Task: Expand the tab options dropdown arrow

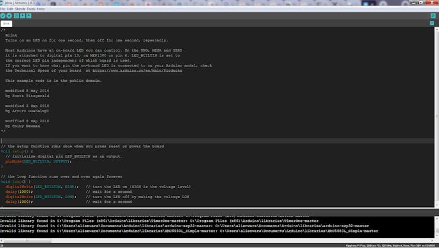Action: tap(432, 23)
